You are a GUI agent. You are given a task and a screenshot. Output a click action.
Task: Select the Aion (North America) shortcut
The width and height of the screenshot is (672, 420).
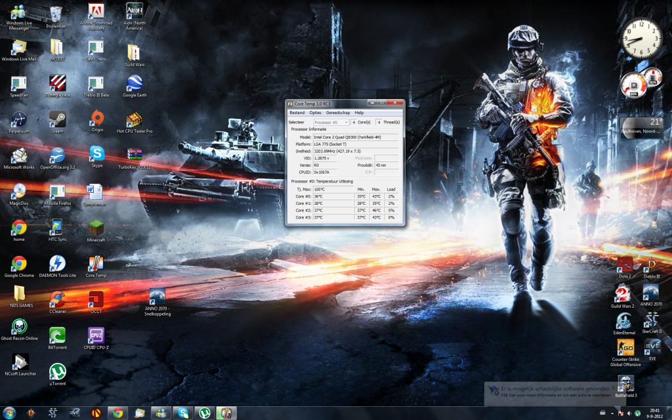tap(135, 17)
